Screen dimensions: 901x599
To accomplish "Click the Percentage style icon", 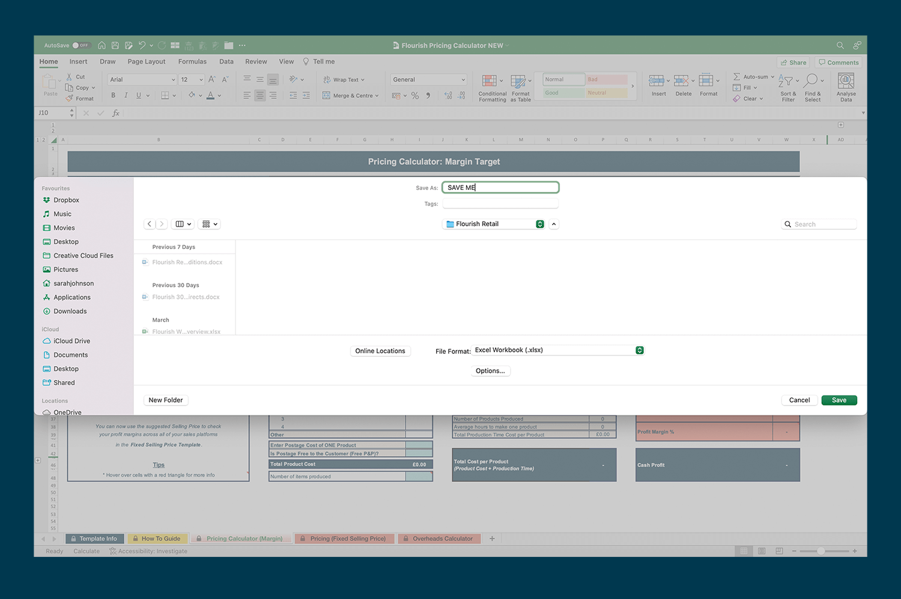I will coord(414,95).
